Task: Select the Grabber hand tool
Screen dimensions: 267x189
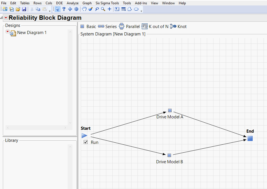Action: 84,9
